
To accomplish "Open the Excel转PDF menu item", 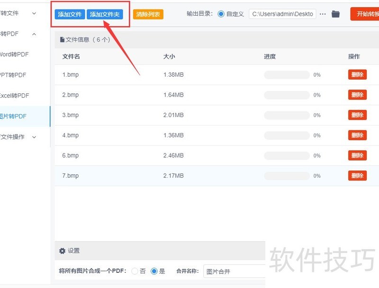I will click(x=14, y=96).
